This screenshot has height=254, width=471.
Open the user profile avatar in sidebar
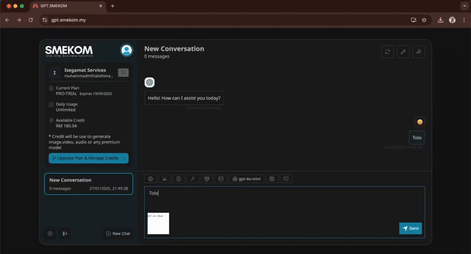coord(127,50)
